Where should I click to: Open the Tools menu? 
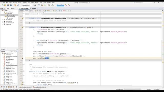point(45,3)
